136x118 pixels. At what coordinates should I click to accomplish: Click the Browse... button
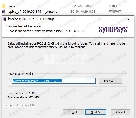(x=111, y=81)
